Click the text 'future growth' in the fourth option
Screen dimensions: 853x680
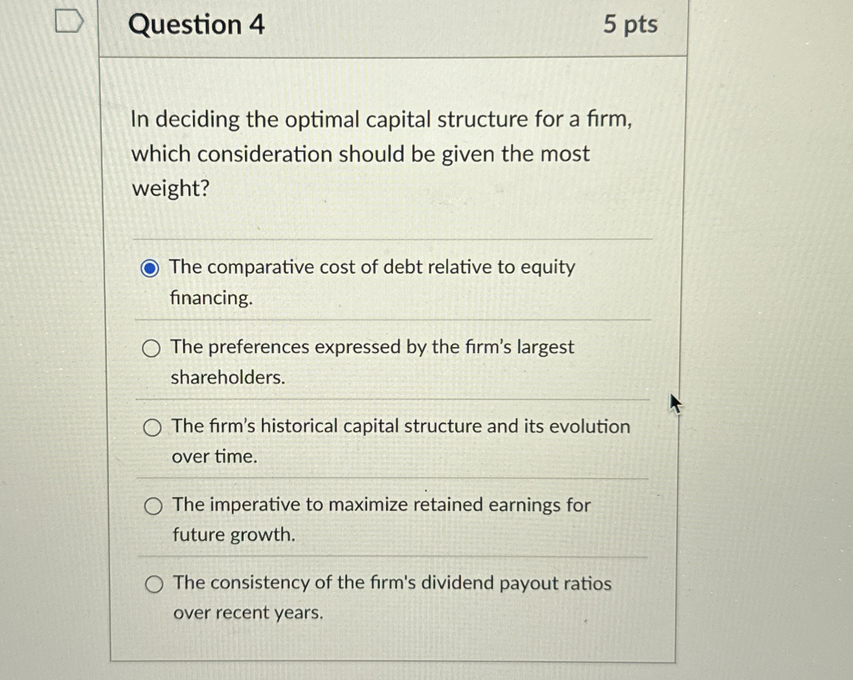tap(231, 535)
